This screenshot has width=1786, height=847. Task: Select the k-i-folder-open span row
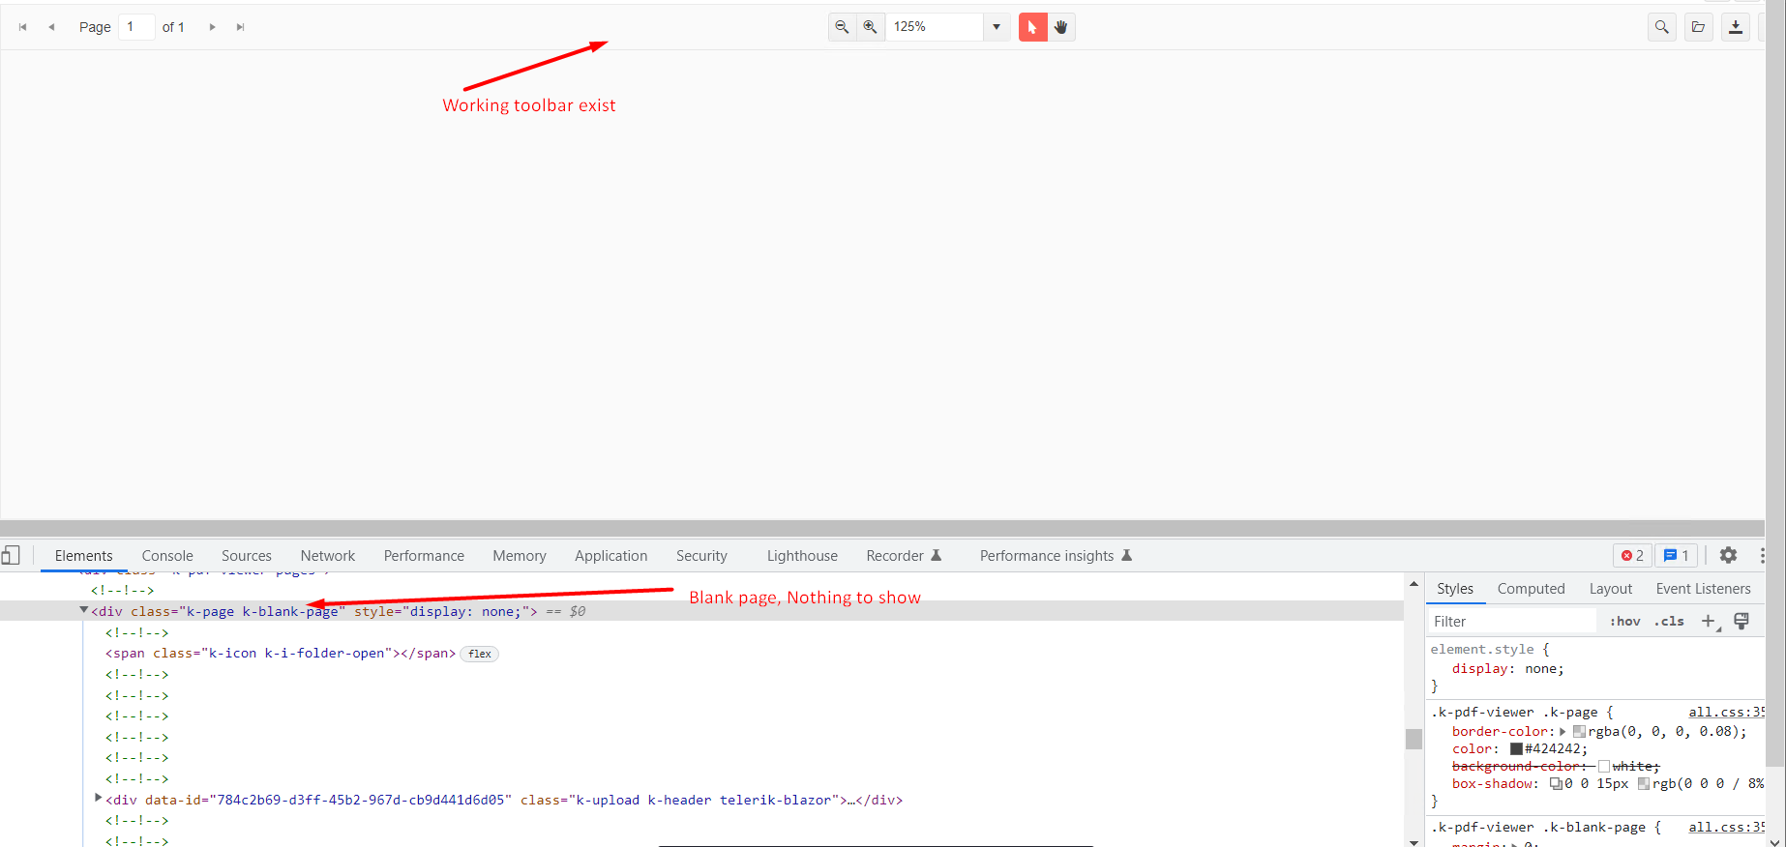coord(281,654)
